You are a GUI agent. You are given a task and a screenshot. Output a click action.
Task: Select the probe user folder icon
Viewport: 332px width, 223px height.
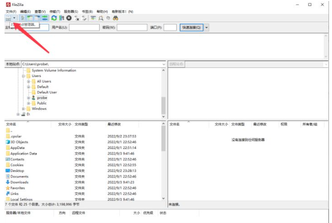pos(34,98)
